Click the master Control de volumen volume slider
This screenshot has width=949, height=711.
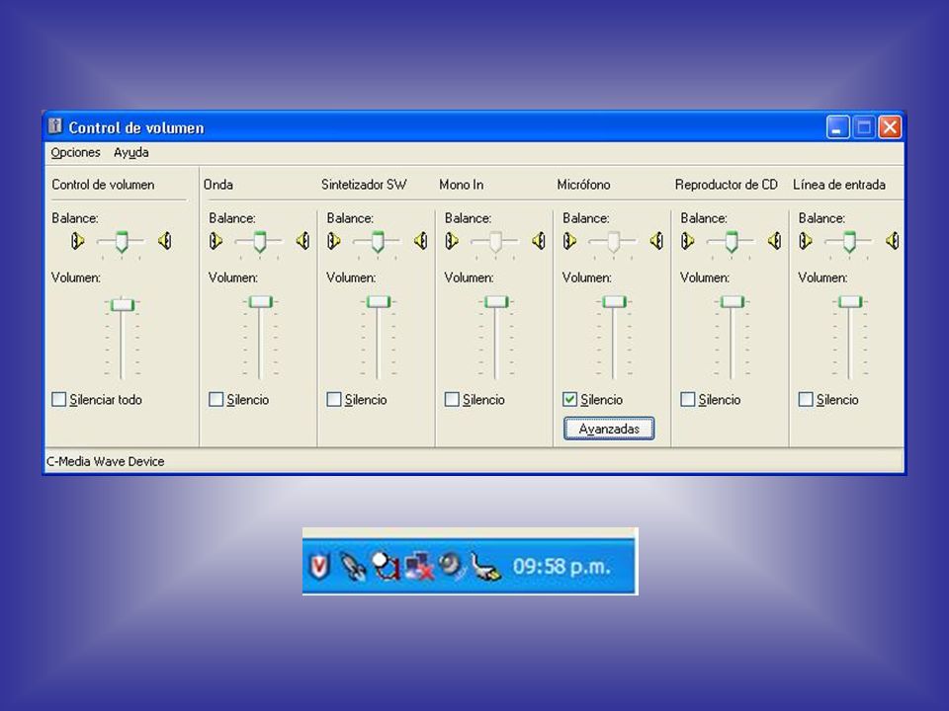click(x=123, y=305)
